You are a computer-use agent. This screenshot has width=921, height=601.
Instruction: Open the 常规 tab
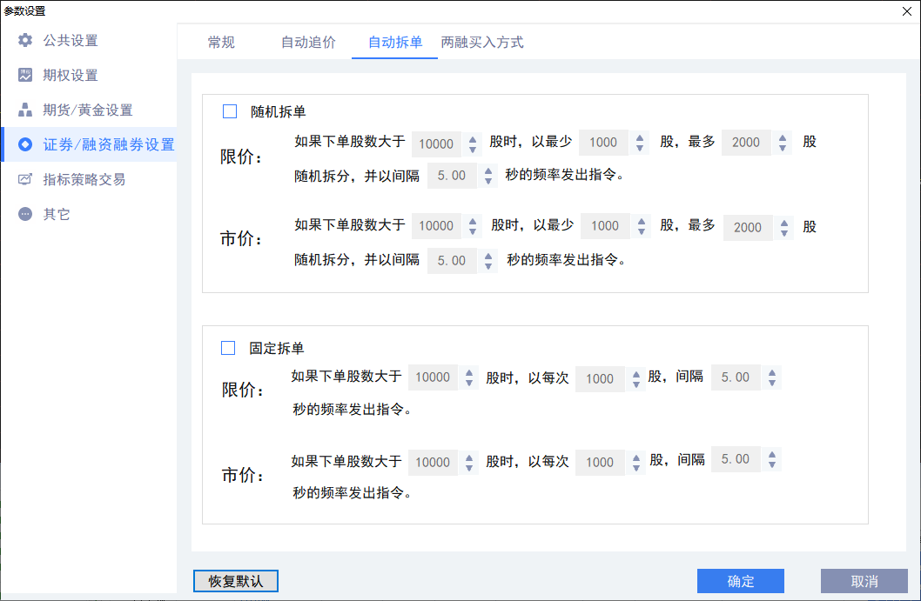point(221,43)
